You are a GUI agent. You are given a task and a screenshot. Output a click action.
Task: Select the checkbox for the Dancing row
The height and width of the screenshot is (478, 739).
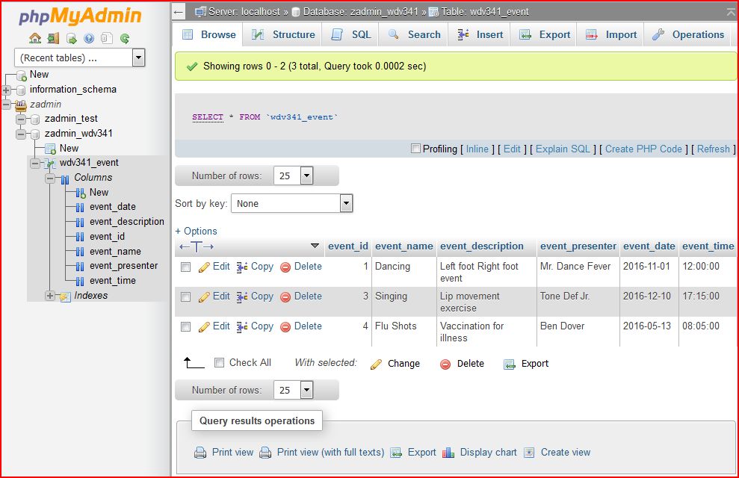(186, 267)
